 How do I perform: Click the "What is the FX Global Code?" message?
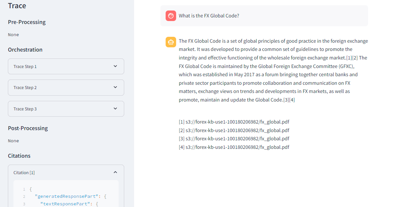tap(209, 16)
